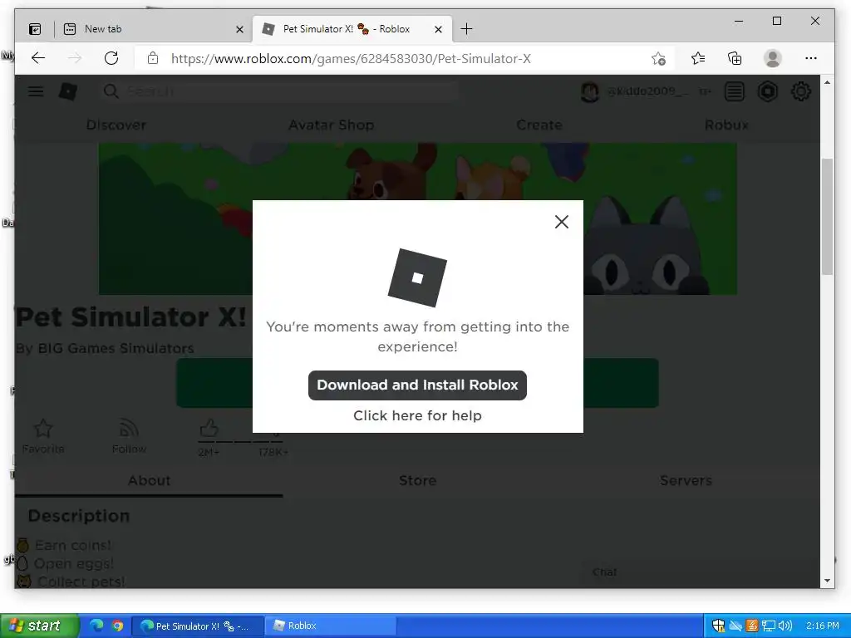851x638 pixels.
Task: Open the Roblox hamburger navigation menu
Action: pyautogui.click(x=36, y=91)
